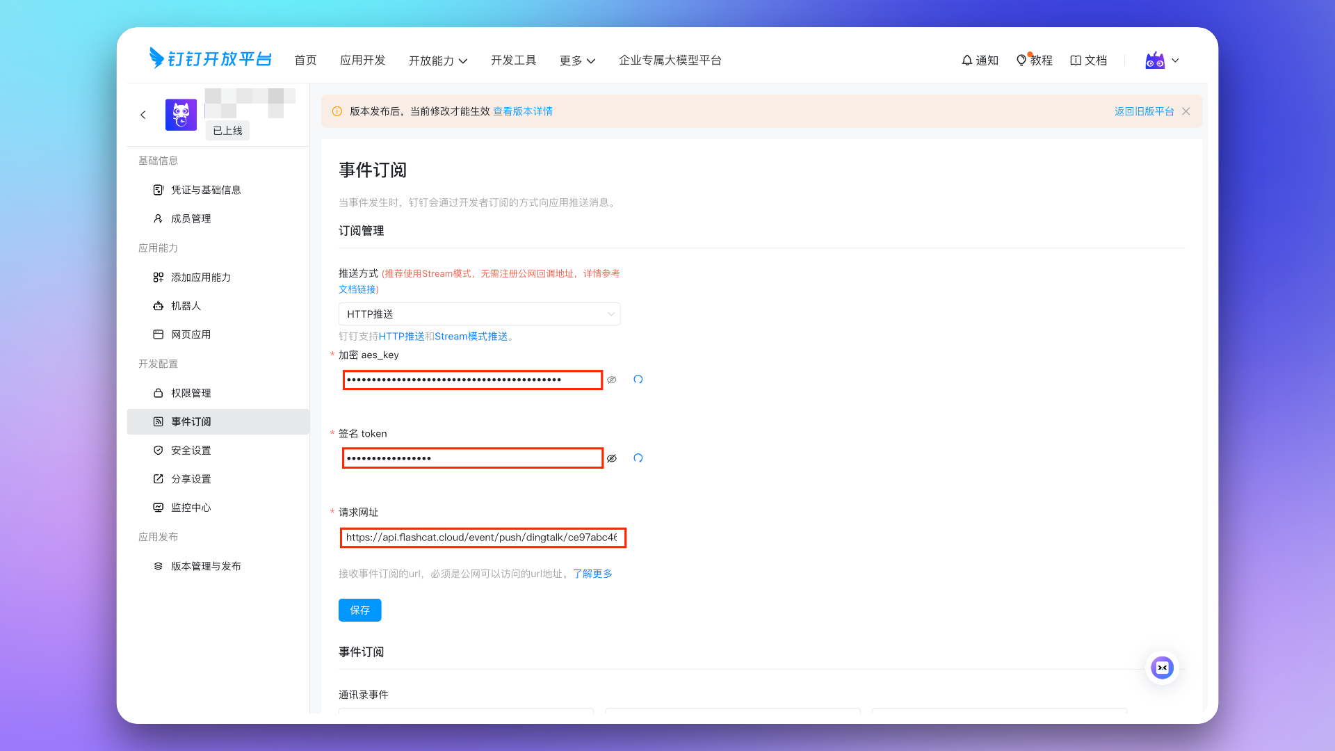This screenshot has height=751, width=1335.
Task: Expand the 开放能力 menu
Action: [438, 60]
